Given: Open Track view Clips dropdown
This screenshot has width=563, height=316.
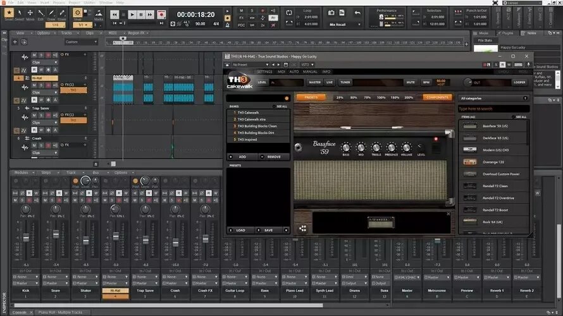Looking at the screenshot, I should click(91, 33).
